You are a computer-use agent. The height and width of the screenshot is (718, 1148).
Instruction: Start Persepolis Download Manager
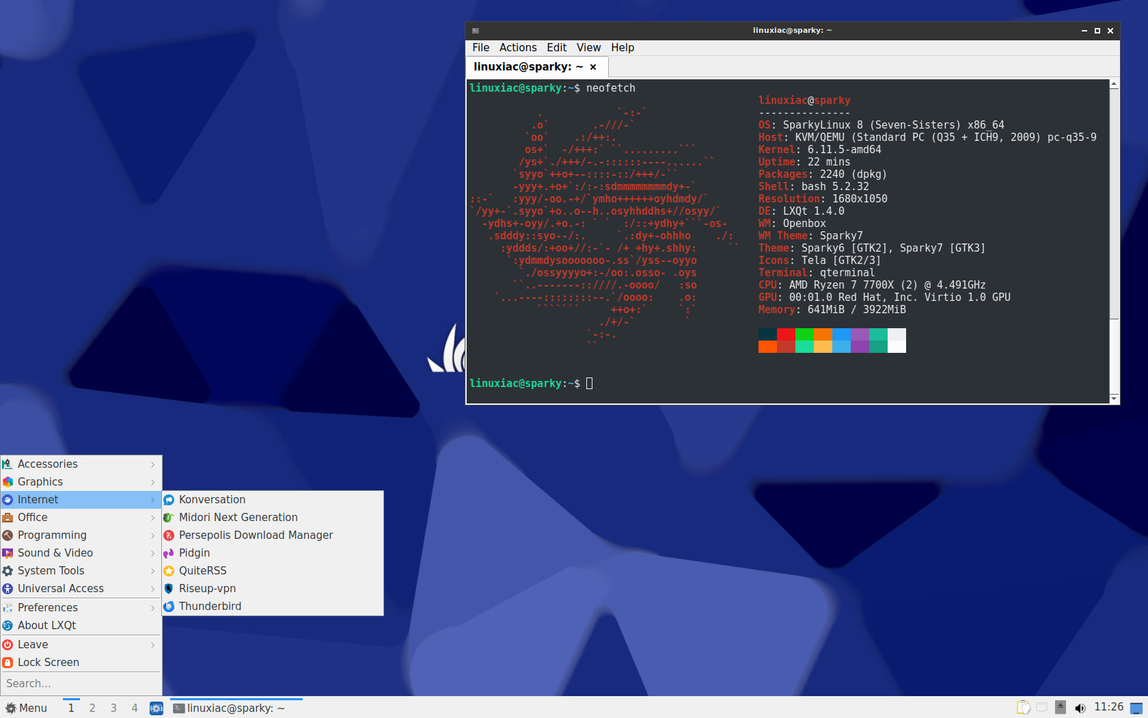(273, 535)
